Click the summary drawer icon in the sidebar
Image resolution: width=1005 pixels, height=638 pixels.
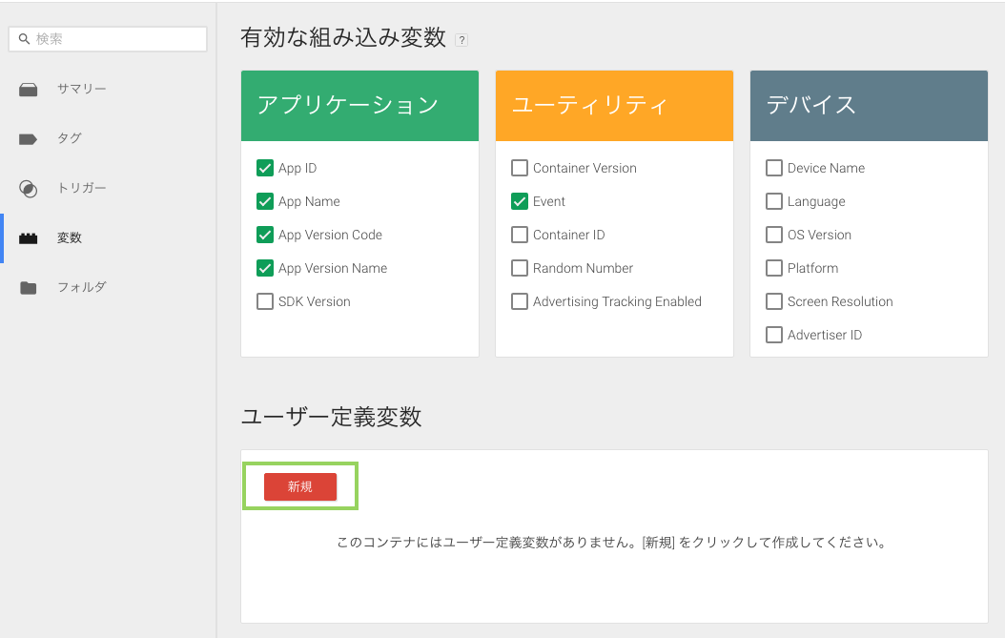tap(29, 89)
